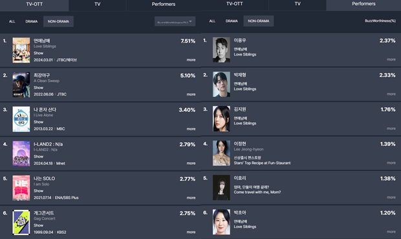Open the I-LAND2 poster thumbnail

point(21,154)
